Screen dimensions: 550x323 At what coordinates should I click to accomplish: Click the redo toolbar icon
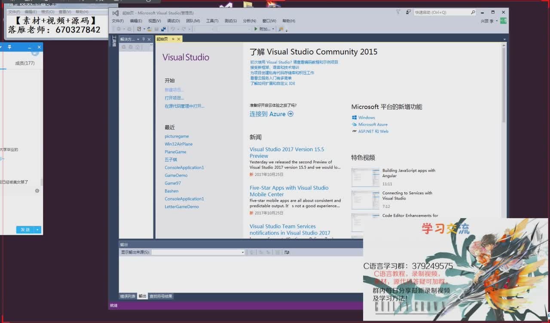[x=184, y=29]
